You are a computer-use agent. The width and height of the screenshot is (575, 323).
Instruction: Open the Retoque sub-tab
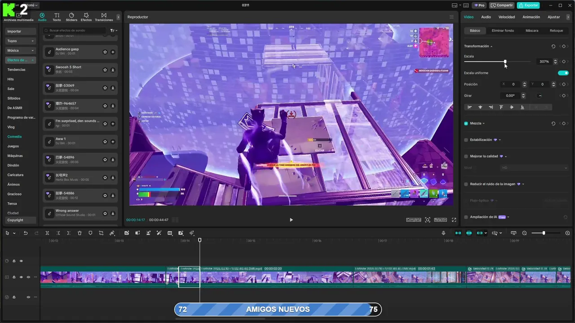coord(556,31)
